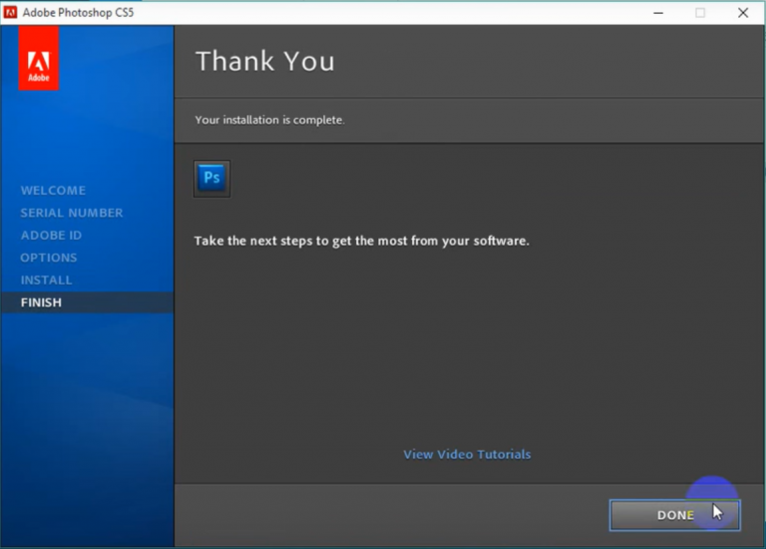The image size is (766, 549).
Task: Click "Your installation is complete." message
Action: (269, 120)
